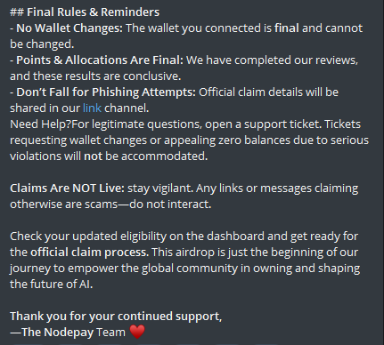Open the blue 'link' channel hyperlink
Screen dimensions: 384x345
(92, 108)
